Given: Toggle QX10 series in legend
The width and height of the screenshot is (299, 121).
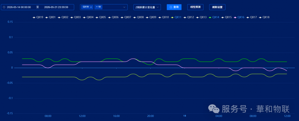Looking at the screenshot, I should click(164, 17).
